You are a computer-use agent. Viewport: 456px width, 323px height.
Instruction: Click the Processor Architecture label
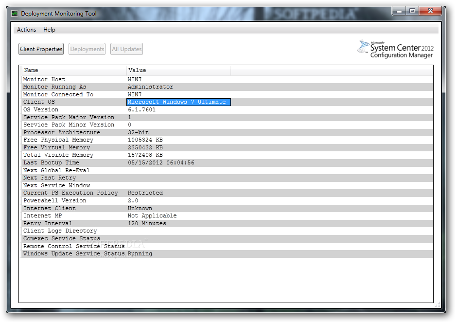click(62, 132)
